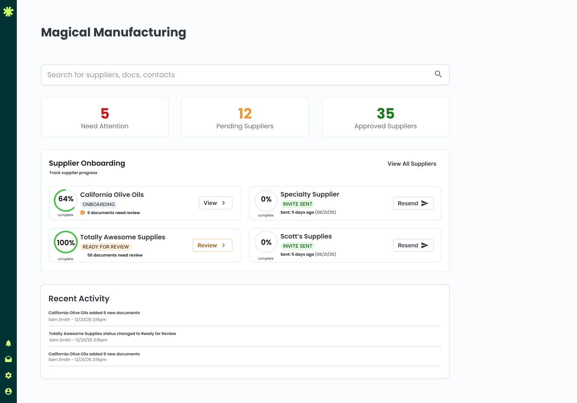
Task: Resend invite to Scott's Supplies
Action: [413, 245]
